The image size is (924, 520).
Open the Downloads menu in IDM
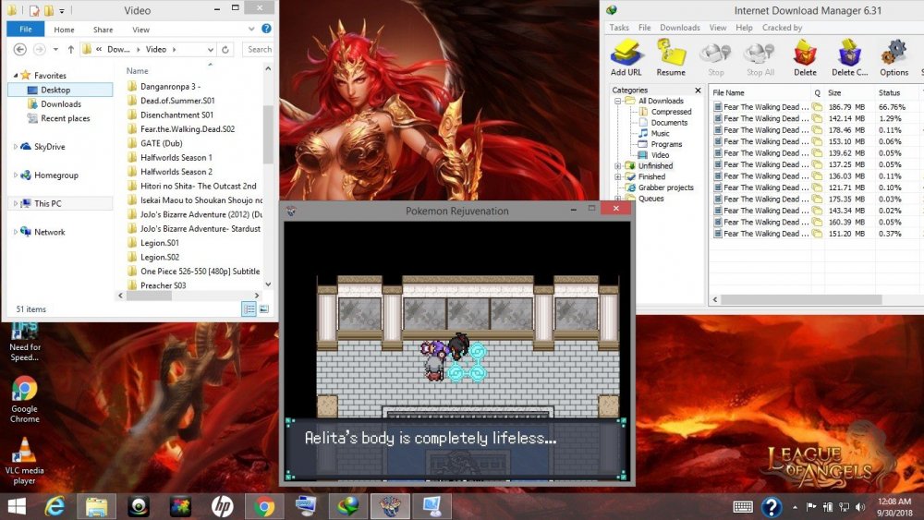click(x=679, y=28)
